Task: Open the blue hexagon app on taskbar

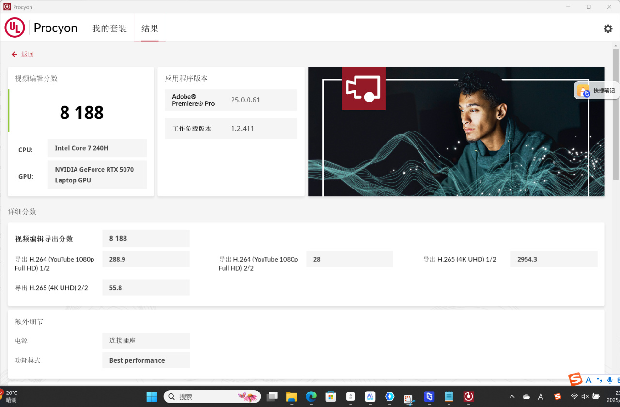Action: 390,397
